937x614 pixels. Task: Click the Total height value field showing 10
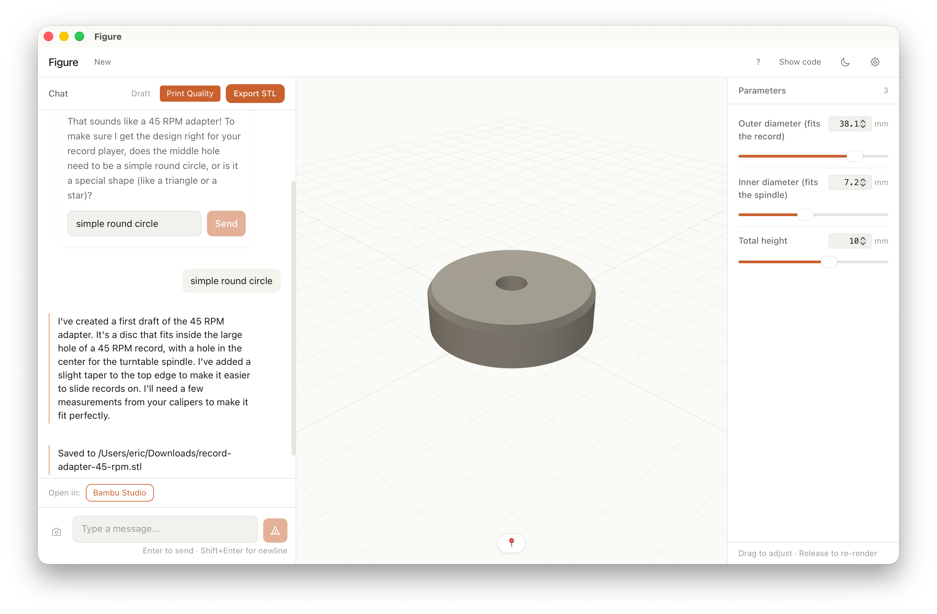(x=849, y=241)
